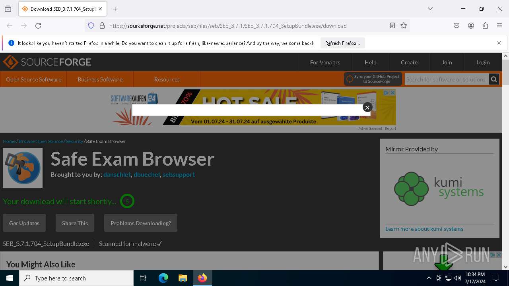The height and width of the screenshot is (286, 509).
Task: Open Browse Open Source breadcrumb
Action: coord(41,141)
